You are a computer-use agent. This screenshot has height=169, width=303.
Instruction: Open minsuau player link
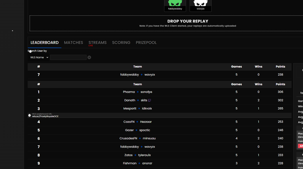click(149, 138)
